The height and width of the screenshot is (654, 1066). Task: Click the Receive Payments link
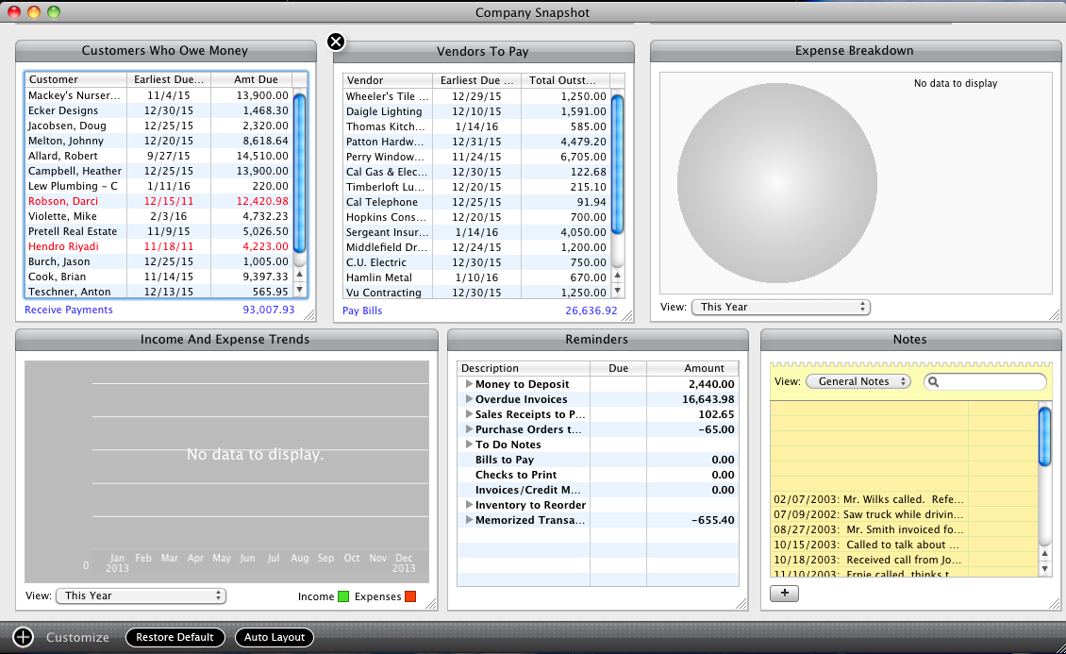(x=69, y=310)
